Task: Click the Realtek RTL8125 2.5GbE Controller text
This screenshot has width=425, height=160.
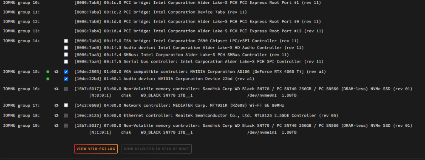Action: 206,115
